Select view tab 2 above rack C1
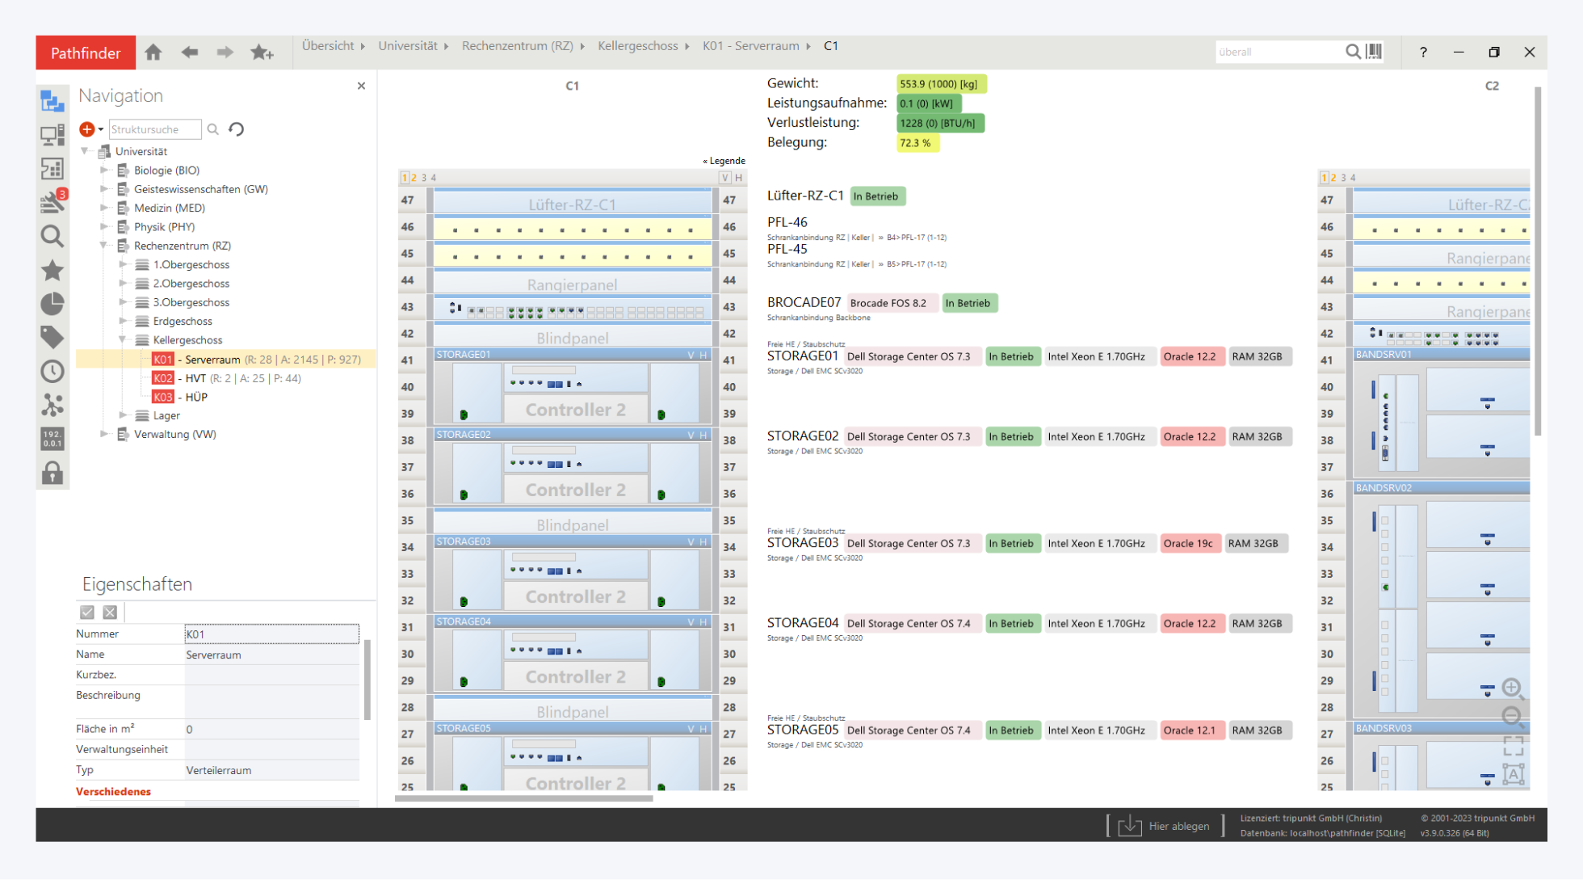 pyautogui.click(x=414, y=178)
